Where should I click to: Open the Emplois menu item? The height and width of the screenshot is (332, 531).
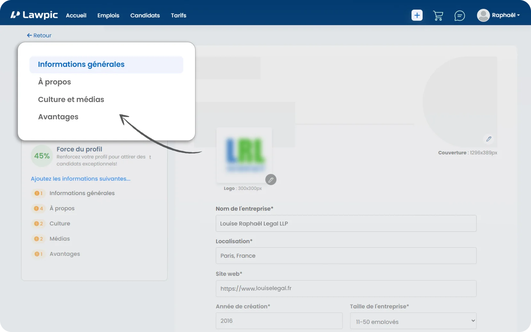point(108,15)
